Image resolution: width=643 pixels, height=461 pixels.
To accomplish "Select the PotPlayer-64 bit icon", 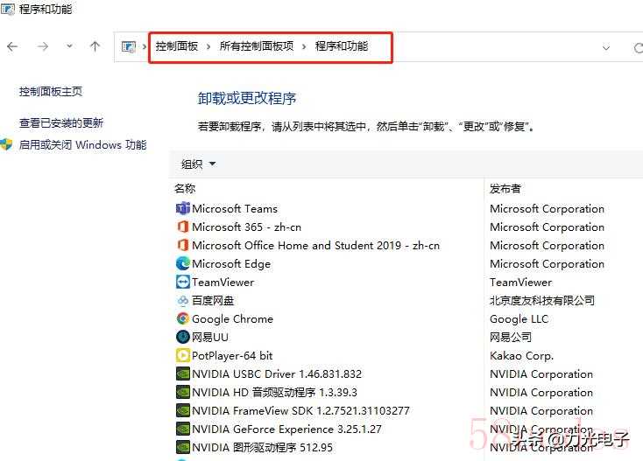I will point(182,355).
